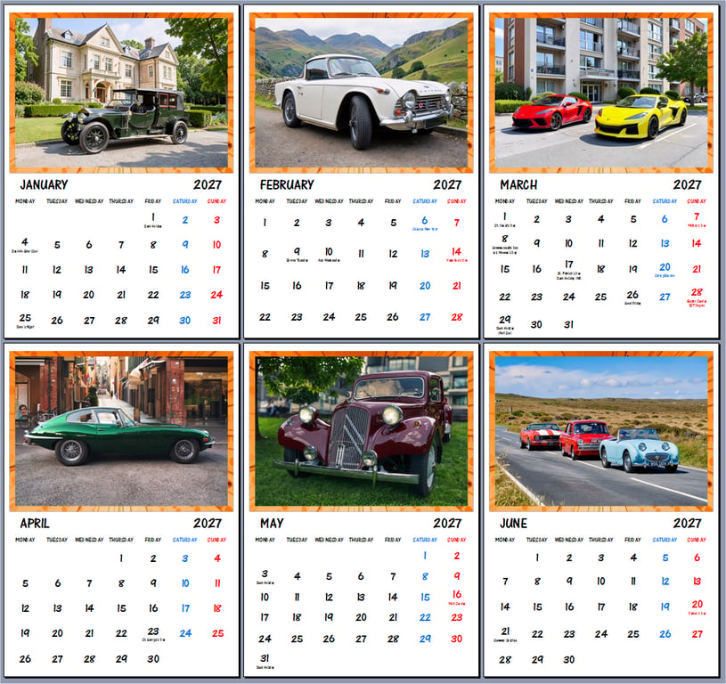Select Friday 26 in March
The width and height of the screenshot is (726, 684).
tap(632, 295)
